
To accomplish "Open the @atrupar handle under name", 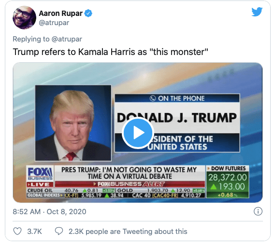I will tap(54, 23).
